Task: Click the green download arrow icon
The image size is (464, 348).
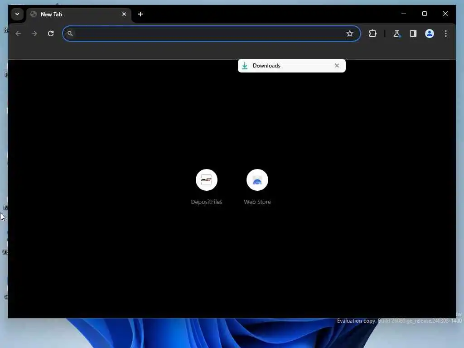Action: [x=245, y=66]
